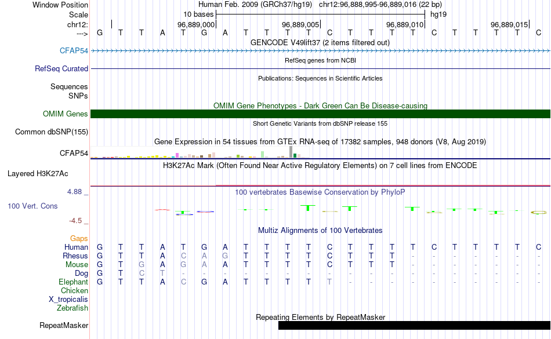The image size is (551, 339).
Task: Click the Gene Expression in 54 tissues title
Action: pos(320,142)
